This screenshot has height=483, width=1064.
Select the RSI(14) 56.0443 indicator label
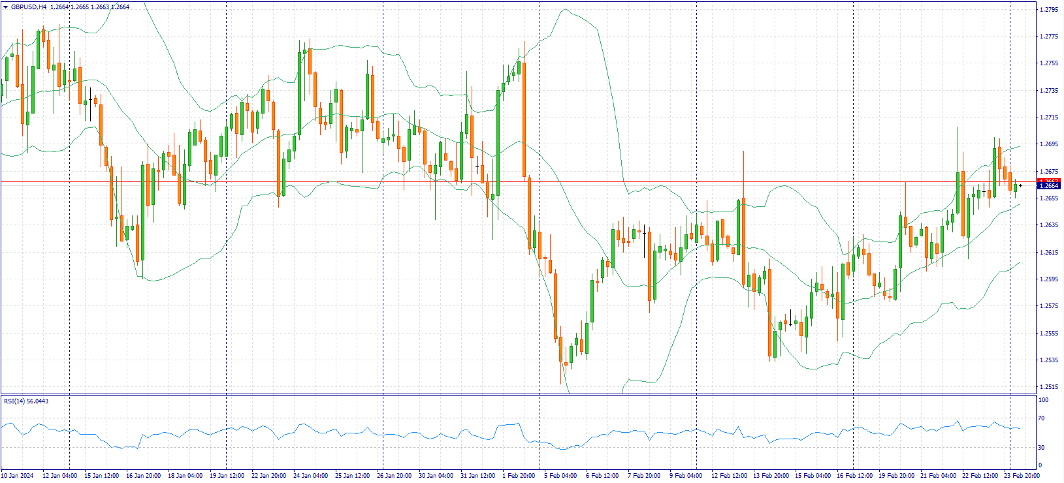pos(26,401)
